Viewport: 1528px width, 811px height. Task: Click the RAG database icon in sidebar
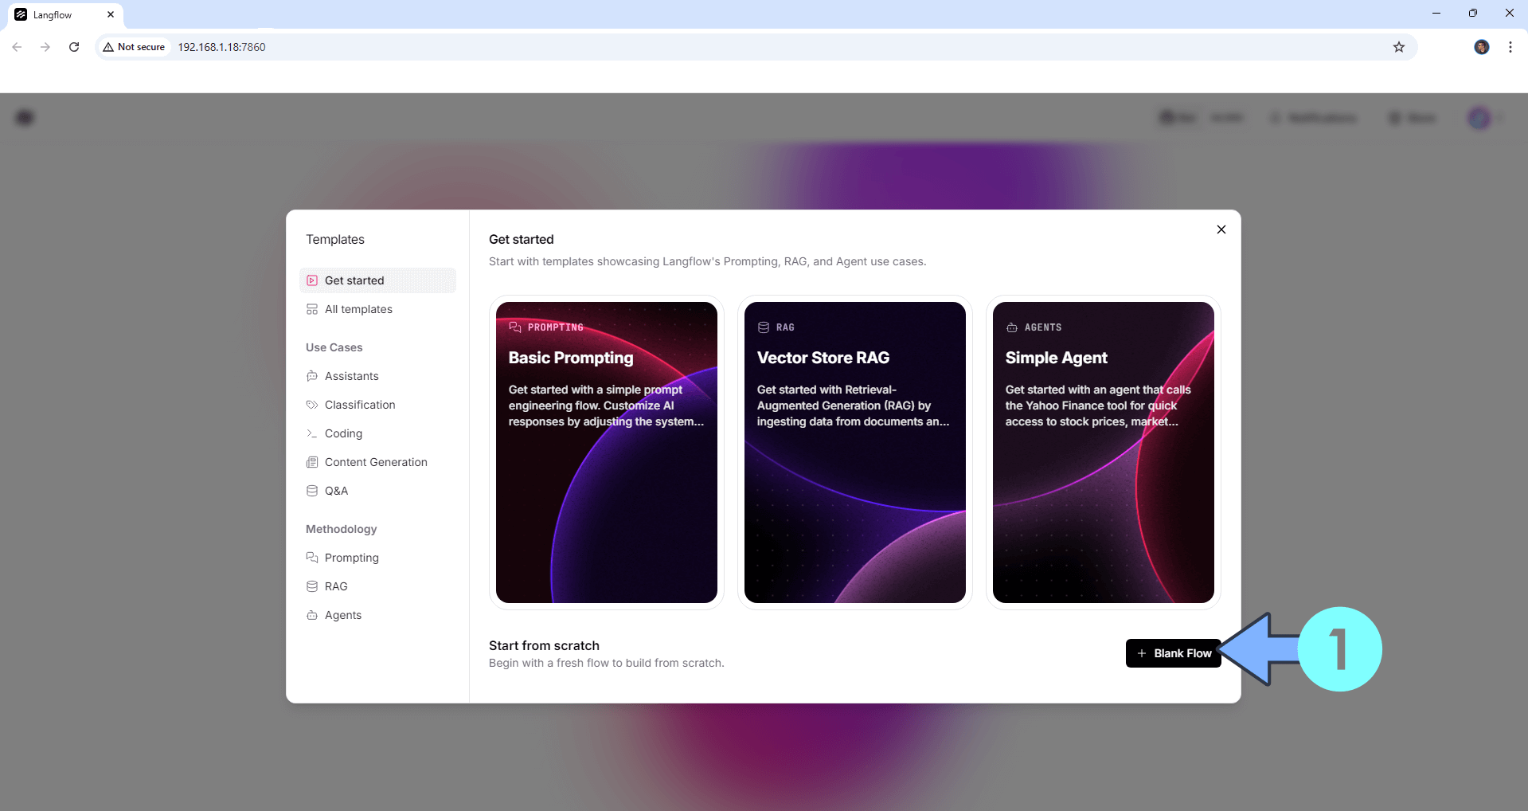[312, 586]
